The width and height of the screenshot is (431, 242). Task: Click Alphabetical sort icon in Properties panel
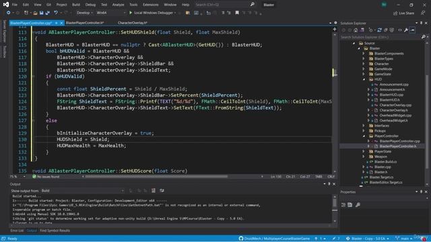[x=350, y=204]
